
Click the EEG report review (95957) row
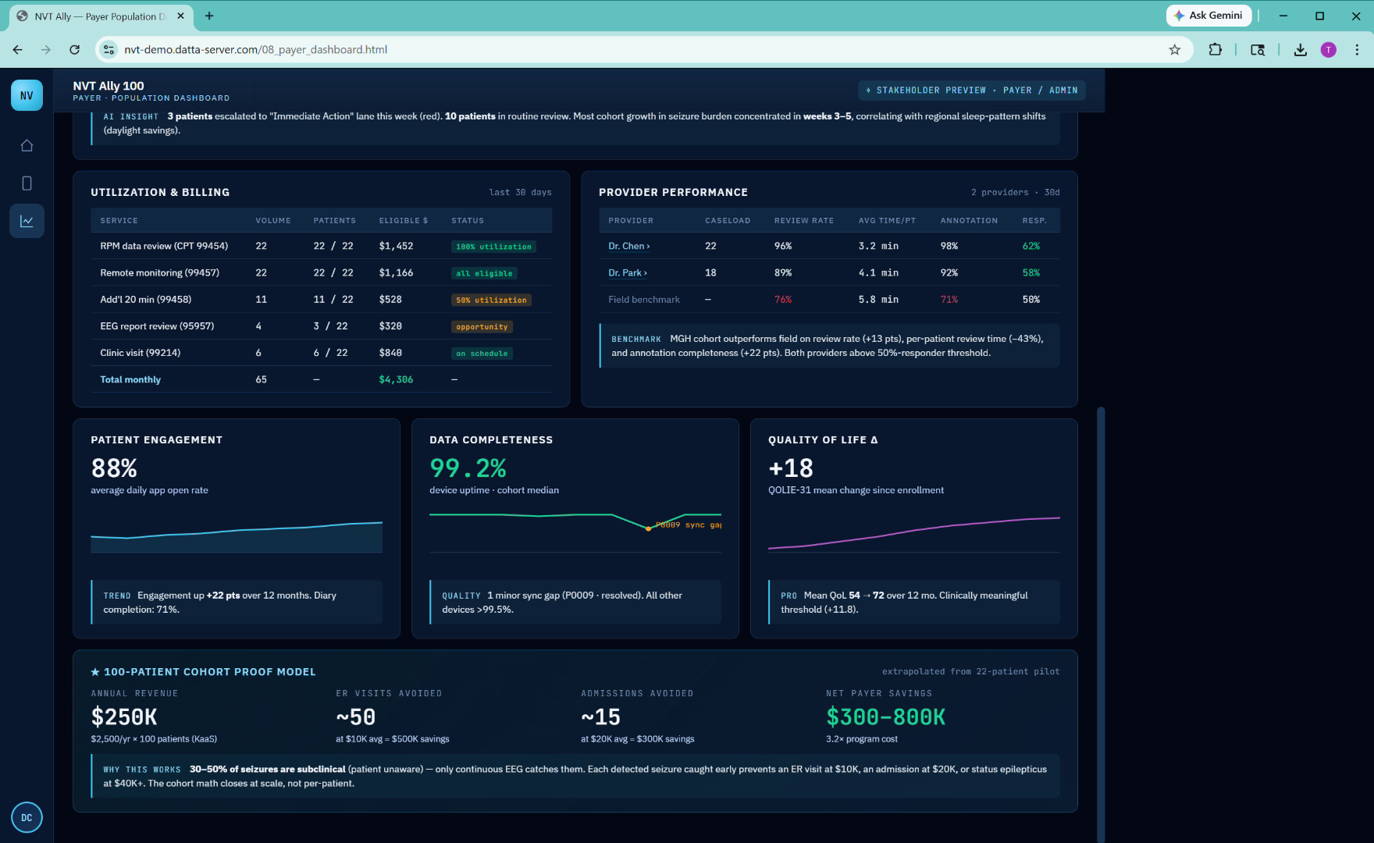coord(321,326)
